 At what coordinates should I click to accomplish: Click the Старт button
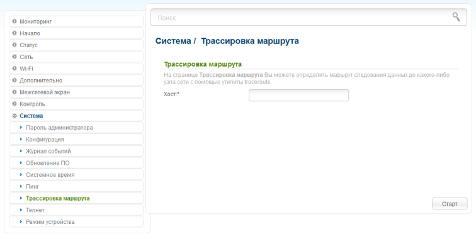click(450, 204)
